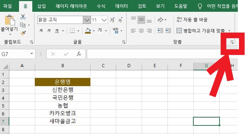Click the Format Painter brush icon
The height and width of the screenshot is (134, 245).
[23, 33]
